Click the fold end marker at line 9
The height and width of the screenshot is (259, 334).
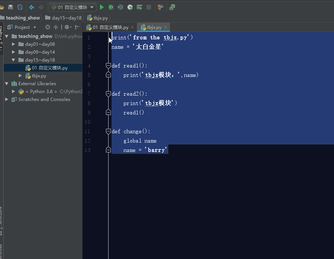pyautogui.click(x=108, y=112)
